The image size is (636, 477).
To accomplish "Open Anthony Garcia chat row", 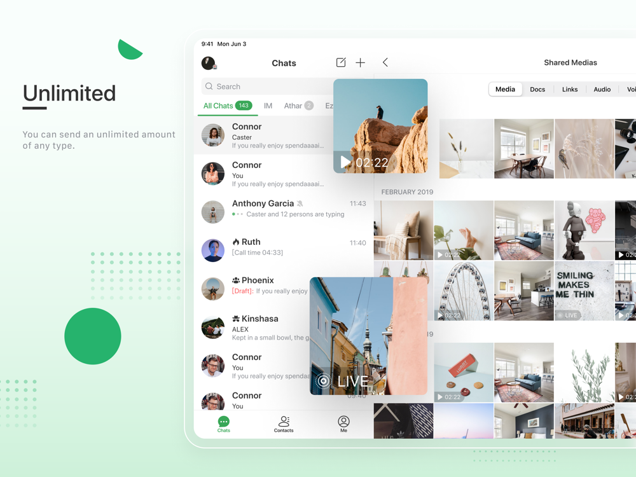I will point(284,212).
